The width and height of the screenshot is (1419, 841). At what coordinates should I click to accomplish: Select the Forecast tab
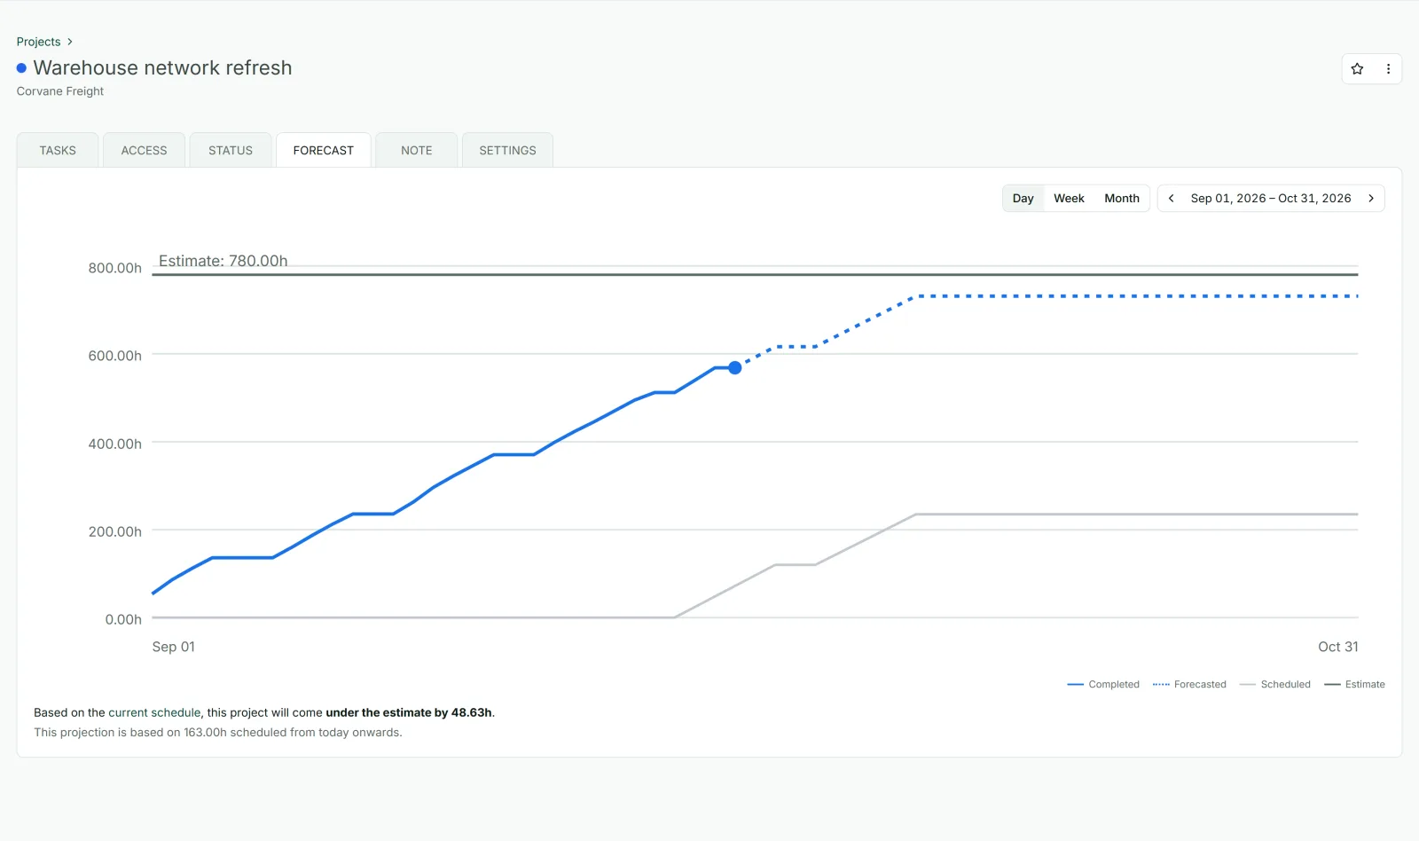[324, 150]
